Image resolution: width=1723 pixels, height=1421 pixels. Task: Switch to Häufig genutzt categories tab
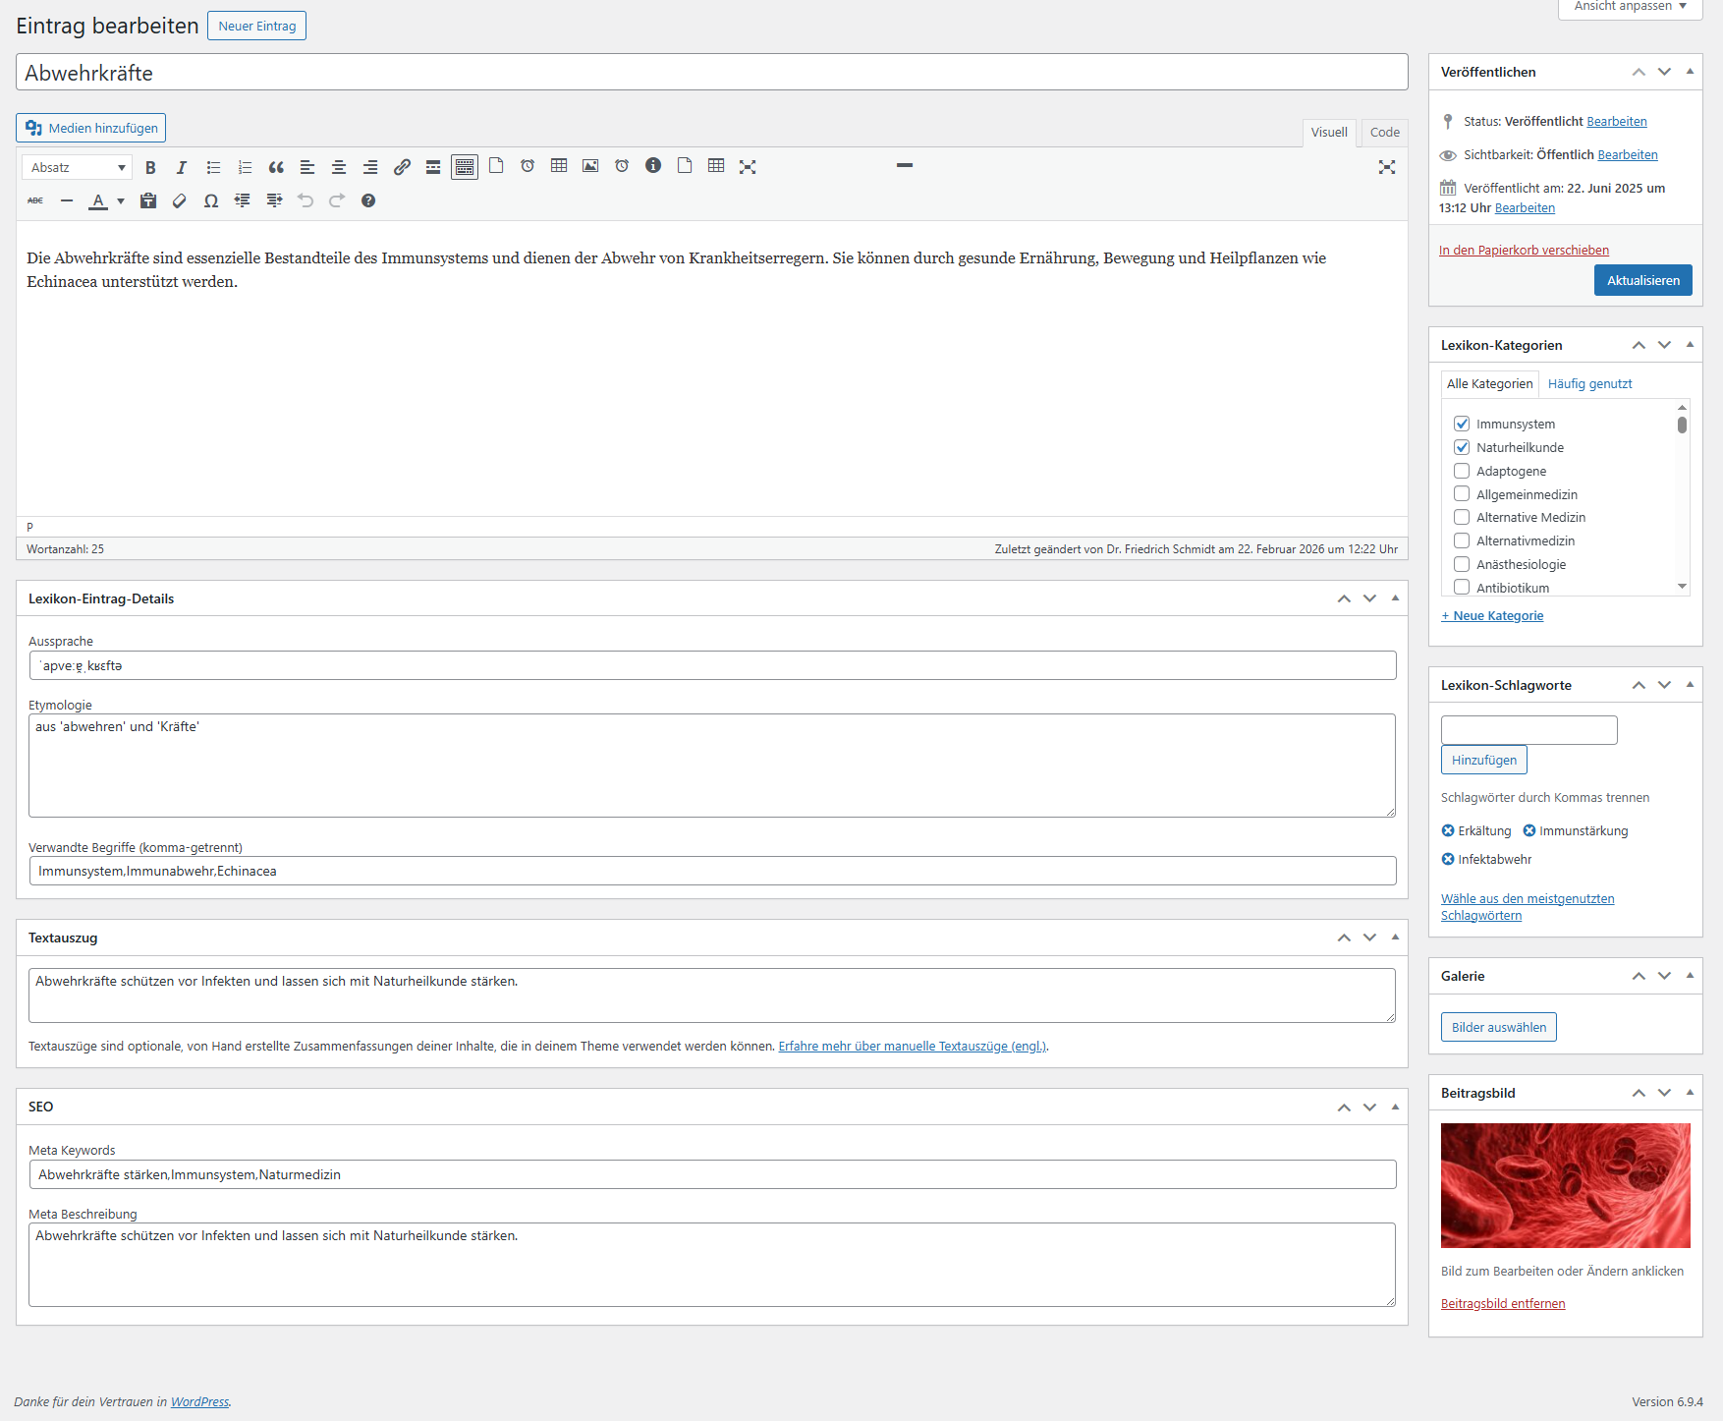pos(1589,384)
